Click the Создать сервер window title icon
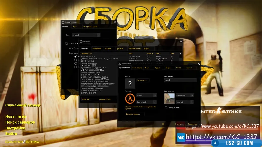 [63, 22]
